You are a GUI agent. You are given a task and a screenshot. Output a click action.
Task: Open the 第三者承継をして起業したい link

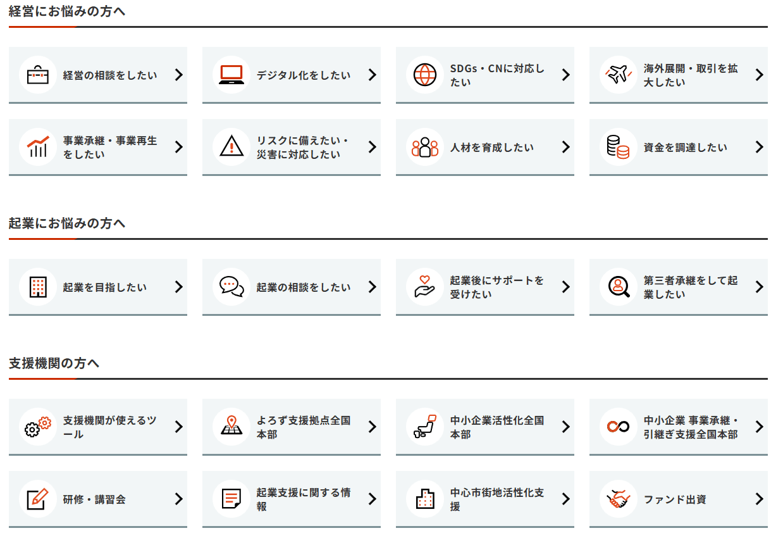(690, 287)
